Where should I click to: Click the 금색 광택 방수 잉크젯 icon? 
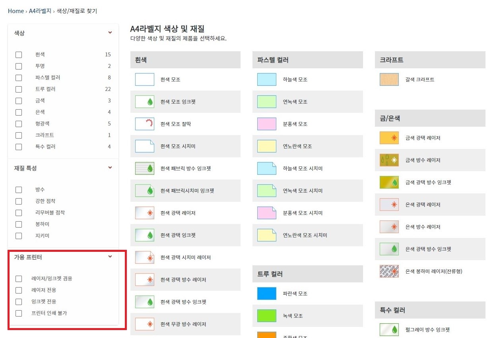pyautogui.click(x=389, y=182)
